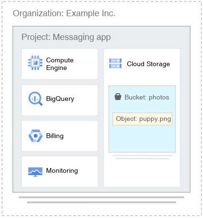
Task: Click the bucket icon beside photos
Action: pos(118,97)
